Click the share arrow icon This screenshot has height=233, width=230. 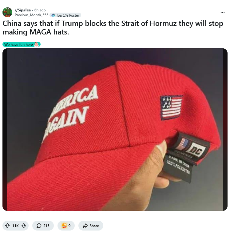pyautogui.click(x=85, y=226)
